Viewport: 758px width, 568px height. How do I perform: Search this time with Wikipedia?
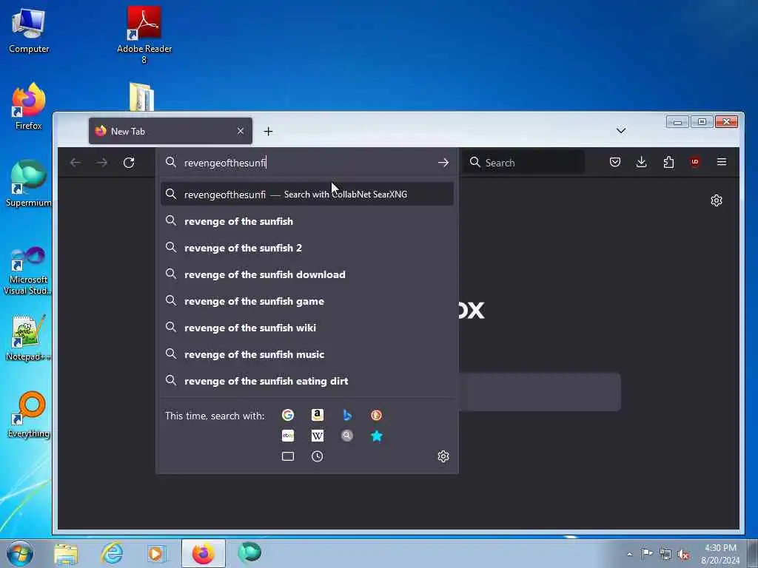click(317, 436)
